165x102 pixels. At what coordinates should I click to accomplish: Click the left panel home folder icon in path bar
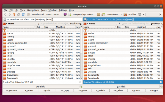tap(4, 24)
